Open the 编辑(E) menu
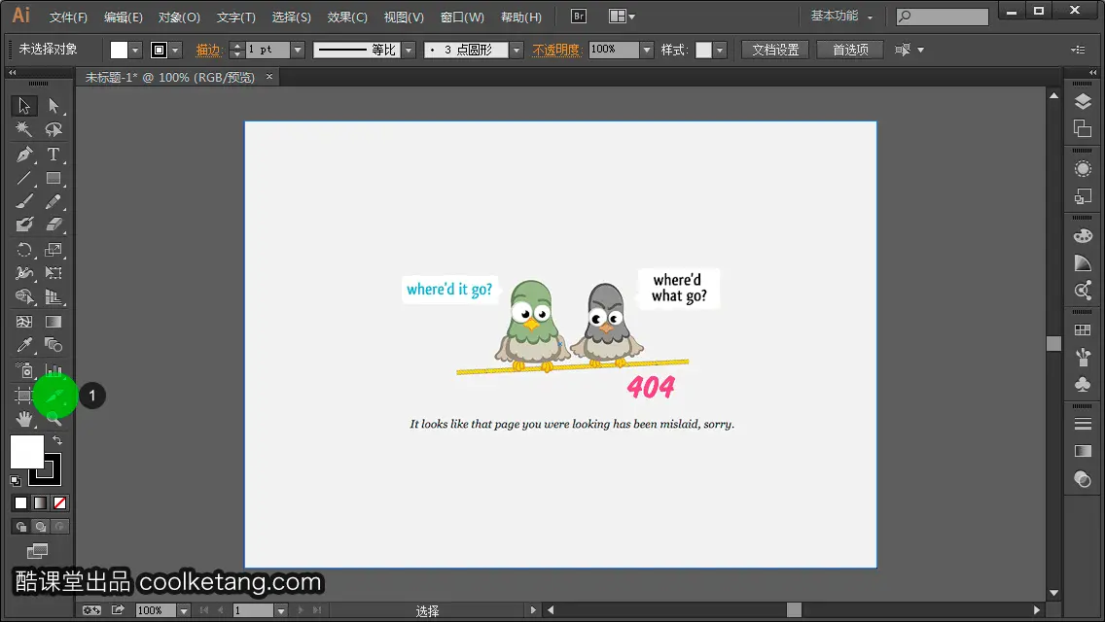The image size is (1105, 622). tap(124, 17)
